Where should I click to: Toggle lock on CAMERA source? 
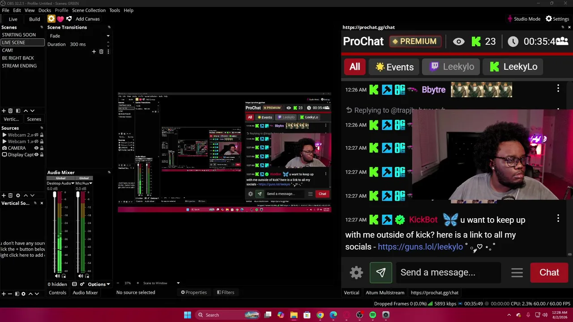pyautogui.click(x=42, y=148)
